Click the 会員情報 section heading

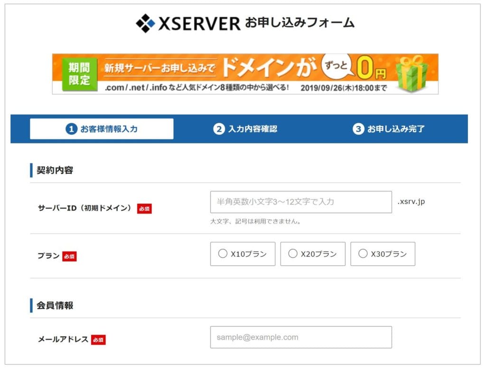click(55, 305)
